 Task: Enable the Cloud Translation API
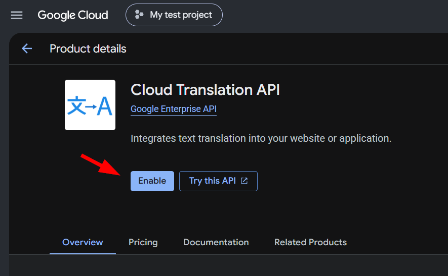(152, 181)
